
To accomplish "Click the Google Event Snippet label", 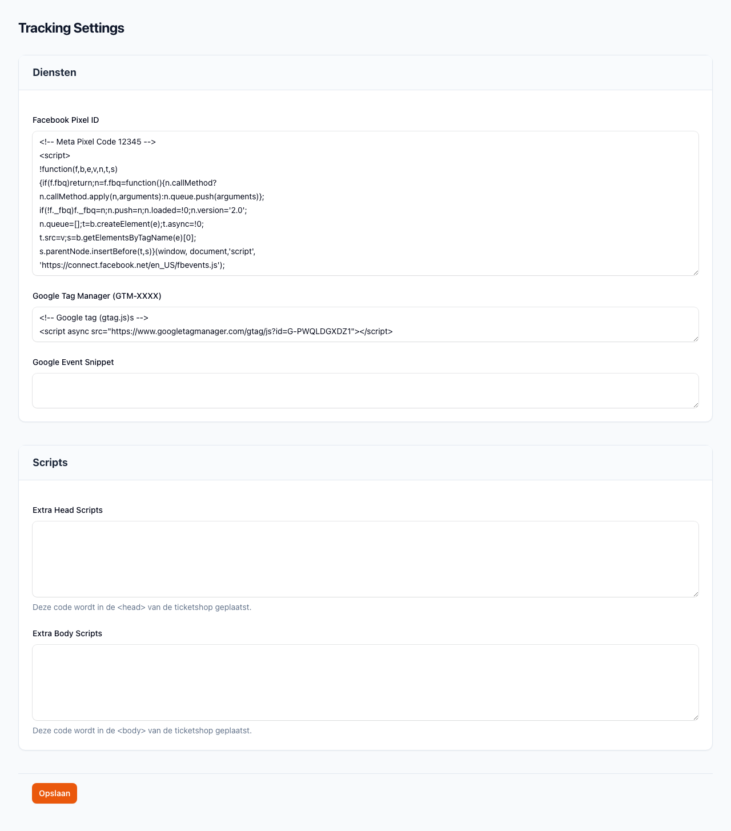I will pos(73,362).
